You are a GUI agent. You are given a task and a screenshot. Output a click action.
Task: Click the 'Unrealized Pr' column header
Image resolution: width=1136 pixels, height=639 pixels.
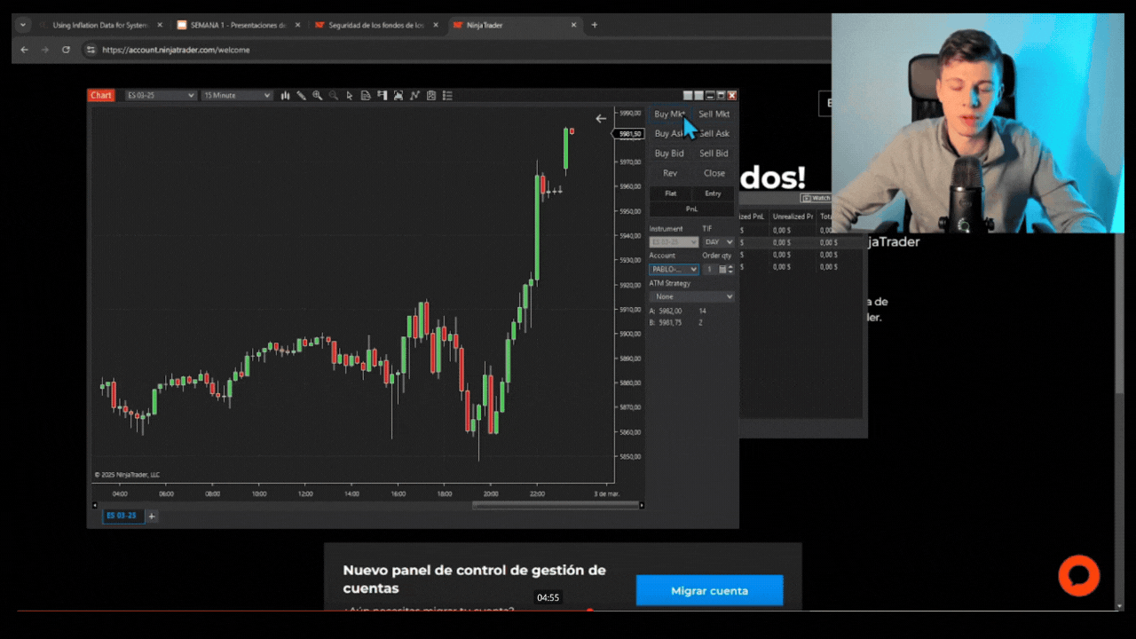pos(793,217)
